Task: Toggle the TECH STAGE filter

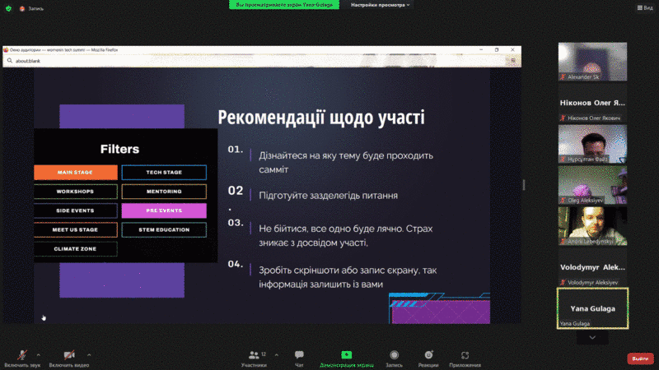Action: [x=164, y=173]
